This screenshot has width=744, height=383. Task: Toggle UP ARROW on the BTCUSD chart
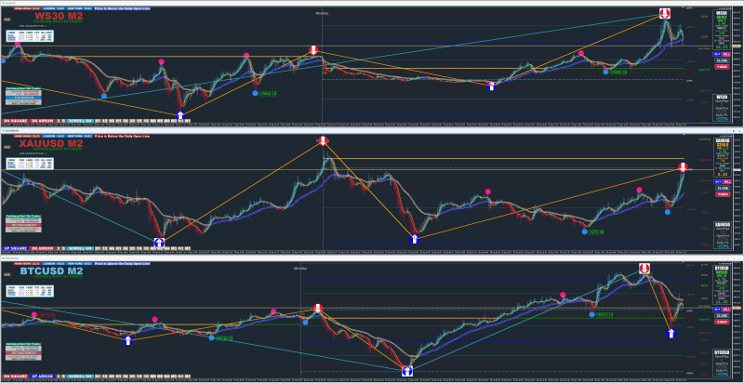pos(42,375)
